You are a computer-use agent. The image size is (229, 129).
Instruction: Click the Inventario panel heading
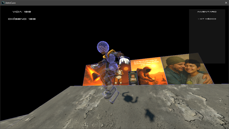[207, 12]
